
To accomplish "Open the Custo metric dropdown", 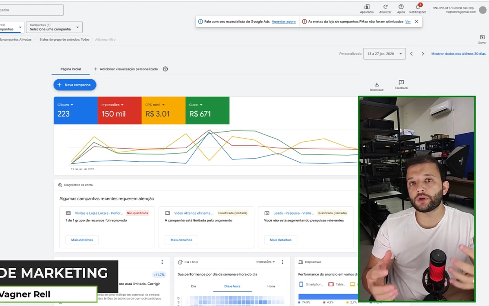I will [196, 105].
